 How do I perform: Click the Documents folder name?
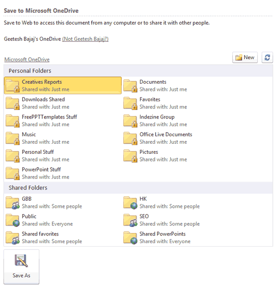(153, 82)
